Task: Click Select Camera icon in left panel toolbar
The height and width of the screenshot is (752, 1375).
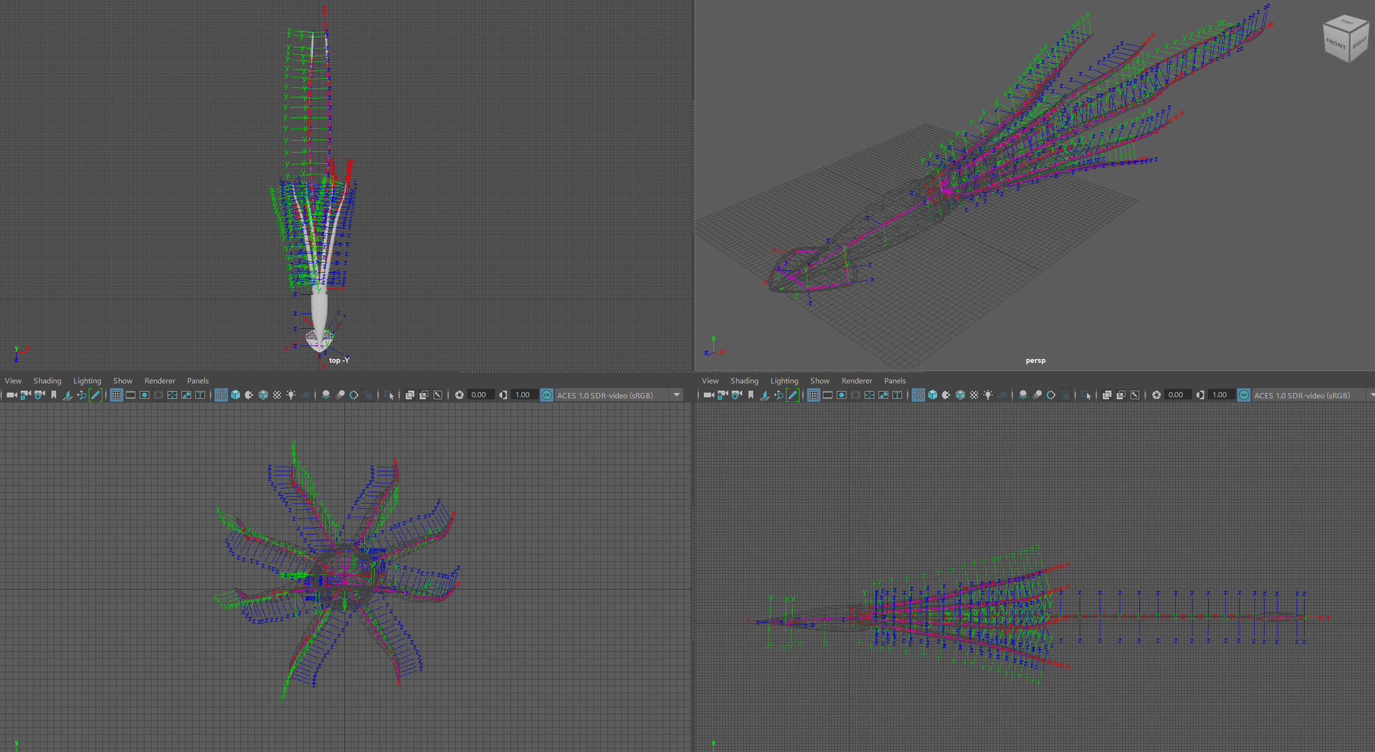Action: pos(12,395)
